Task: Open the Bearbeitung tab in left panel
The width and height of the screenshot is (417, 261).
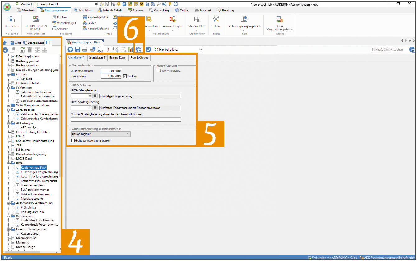Action: [33, 43]
